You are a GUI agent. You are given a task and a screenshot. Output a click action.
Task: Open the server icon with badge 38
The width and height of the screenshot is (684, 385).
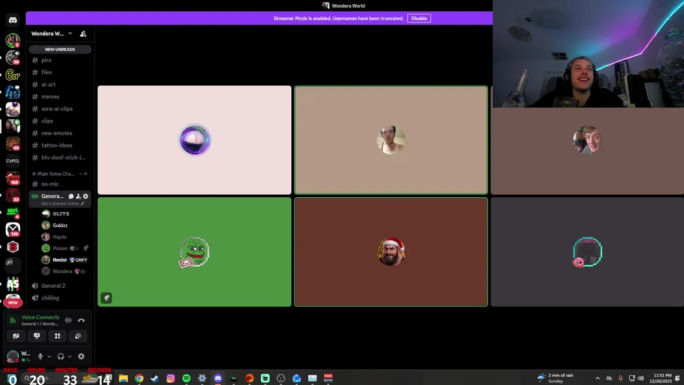[x=13, y=58]
